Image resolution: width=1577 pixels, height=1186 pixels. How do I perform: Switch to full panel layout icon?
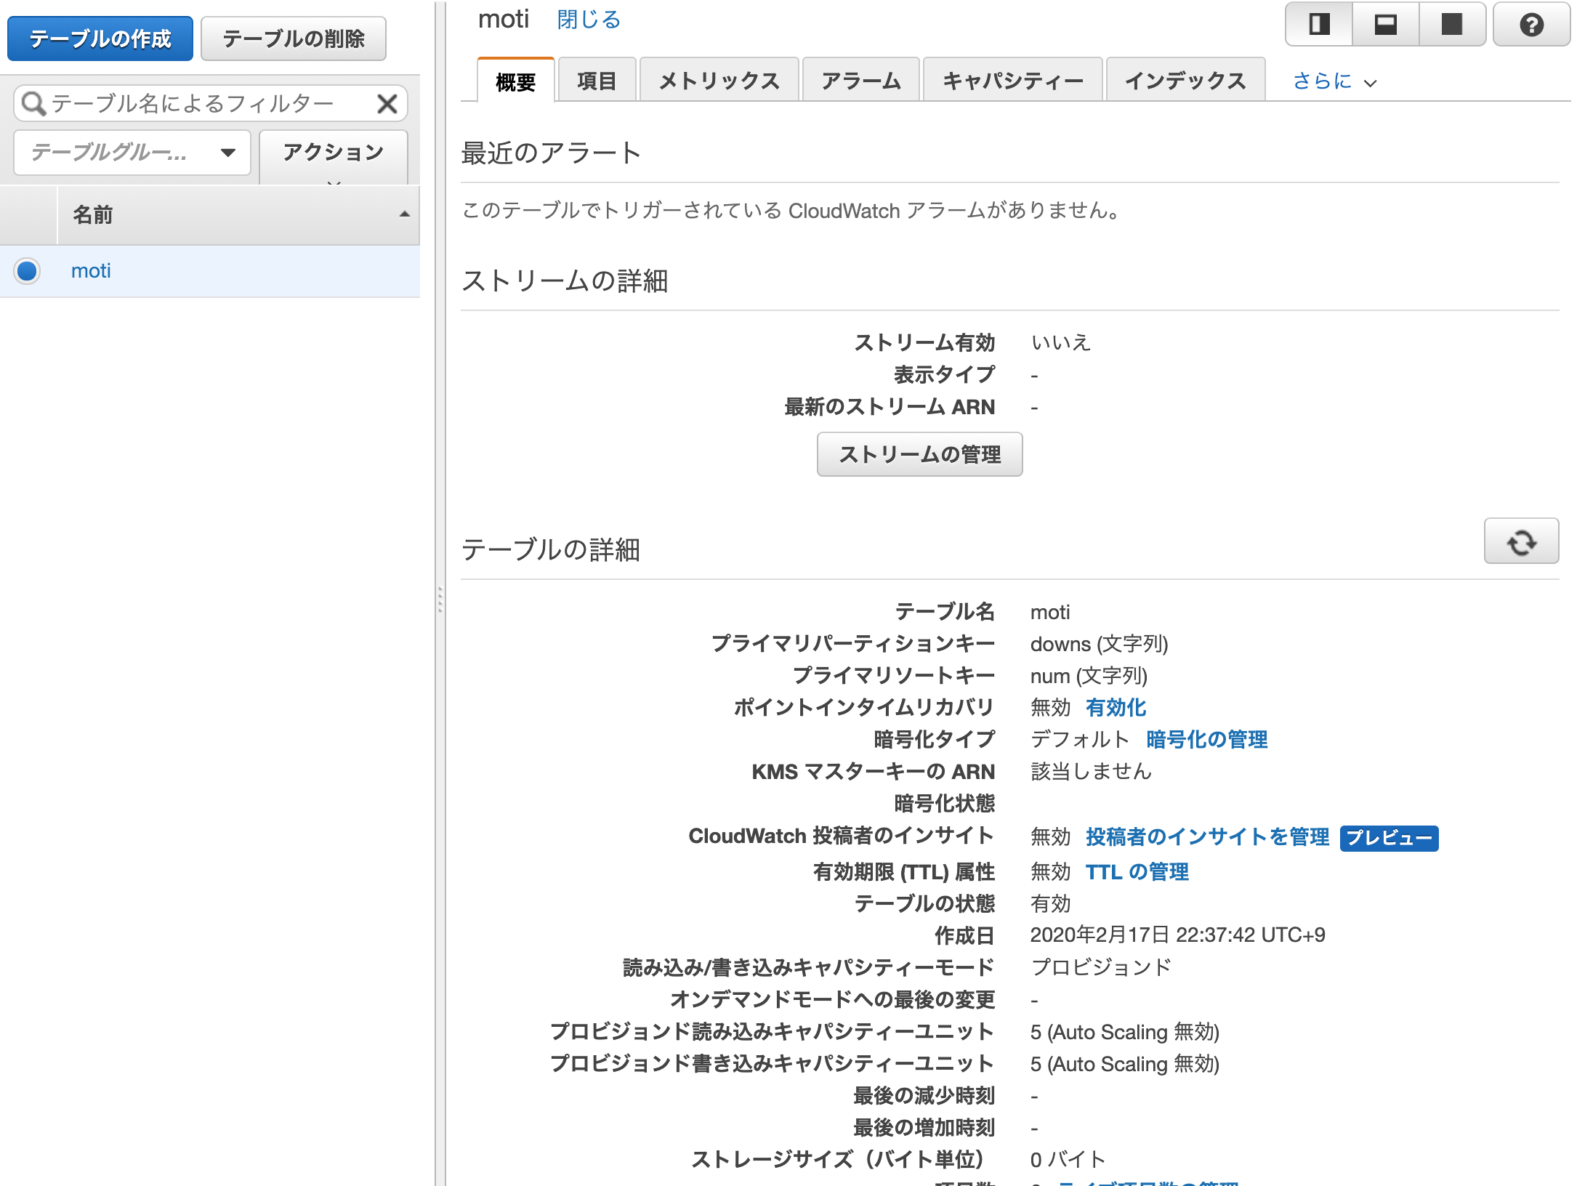pyautogui.click(x=1451, y=25)
